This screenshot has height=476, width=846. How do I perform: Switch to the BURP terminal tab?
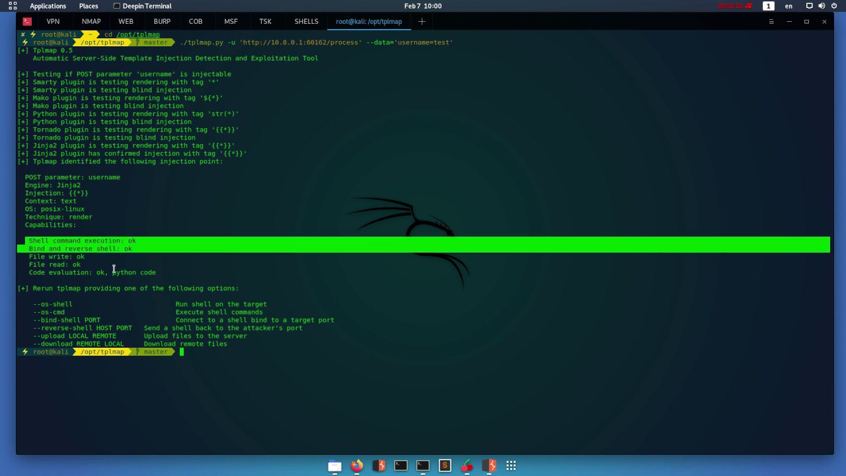coord(162,21)
